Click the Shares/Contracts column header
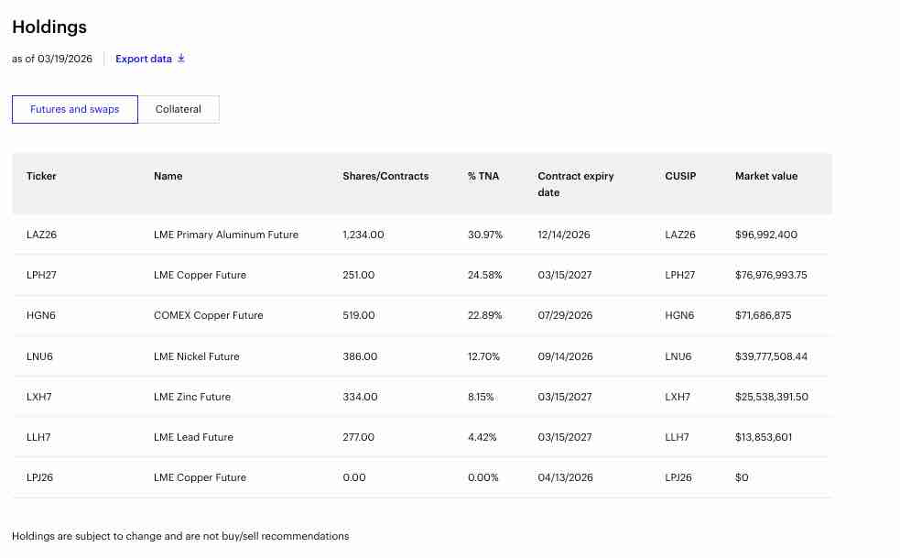This screenshot has height=558, width=900. pos(385,176)
